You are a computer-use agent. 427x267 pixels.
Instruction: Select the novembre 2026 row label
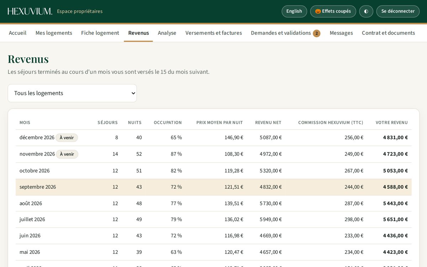coord(37,154)
